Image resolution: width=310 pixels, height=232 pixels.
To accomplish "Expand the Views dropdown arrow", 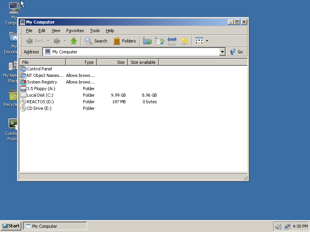I will 207,41.
